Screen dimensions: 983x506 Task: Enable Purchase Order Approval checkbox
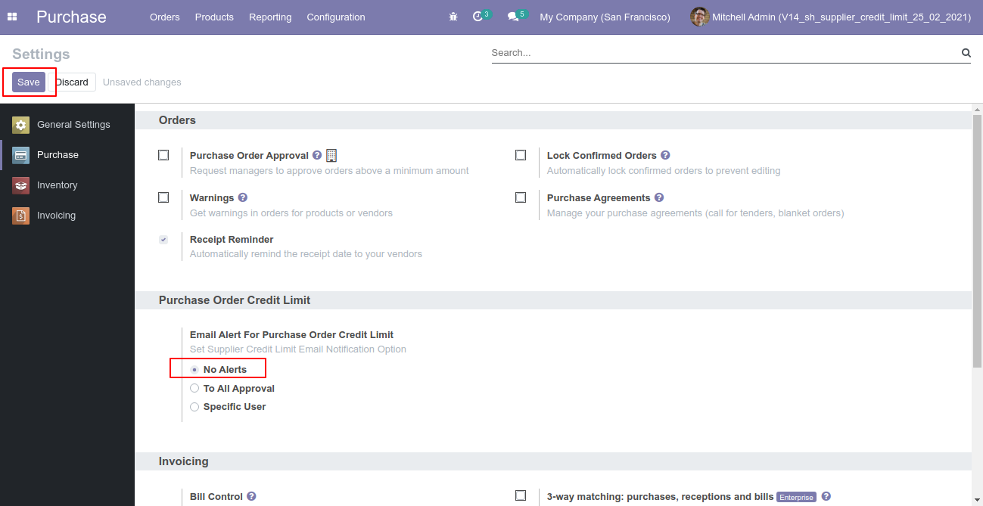pos(163,155)
